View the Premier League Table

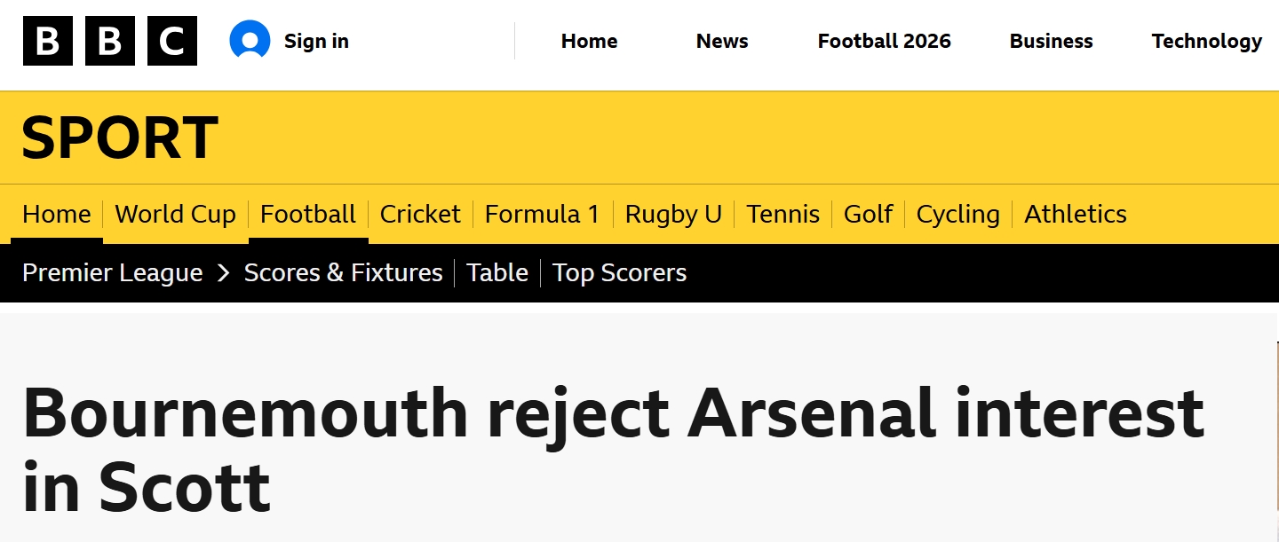(497, 272)
